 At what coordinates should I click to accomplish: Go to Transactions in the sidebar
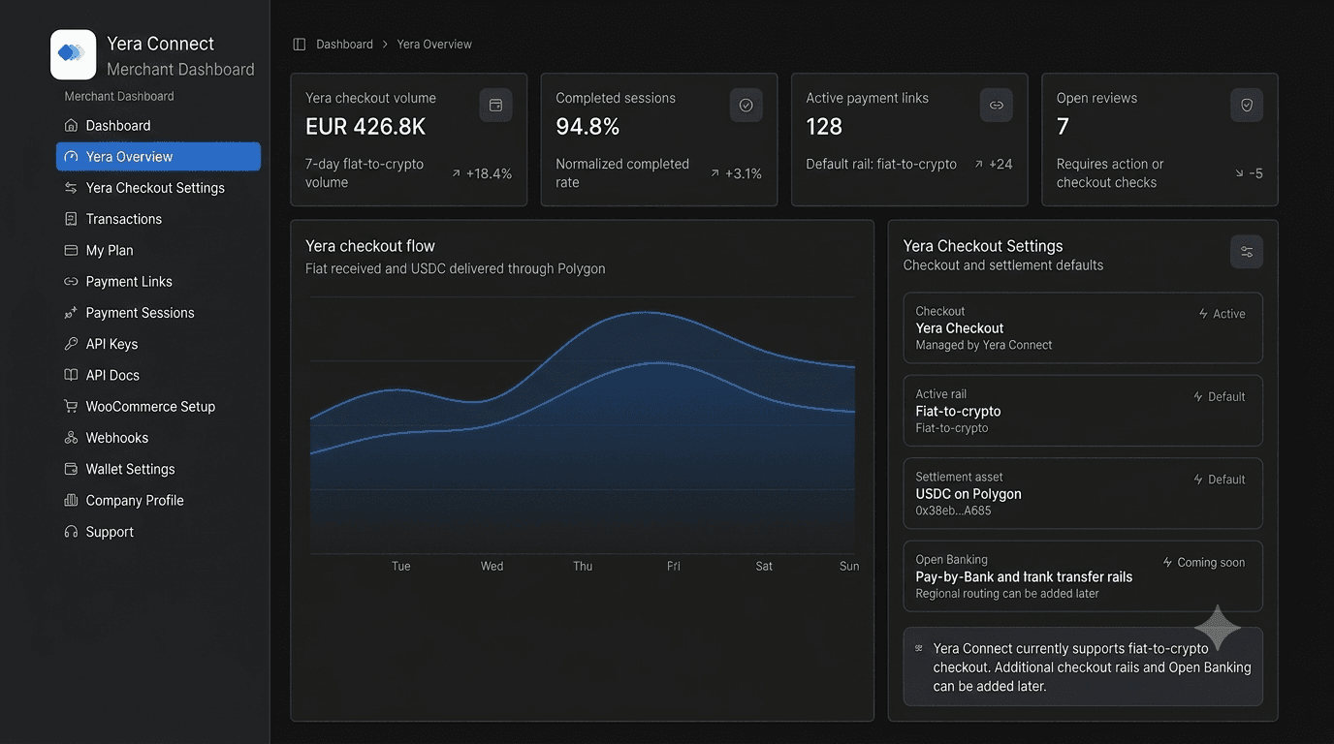coord(158,219)
